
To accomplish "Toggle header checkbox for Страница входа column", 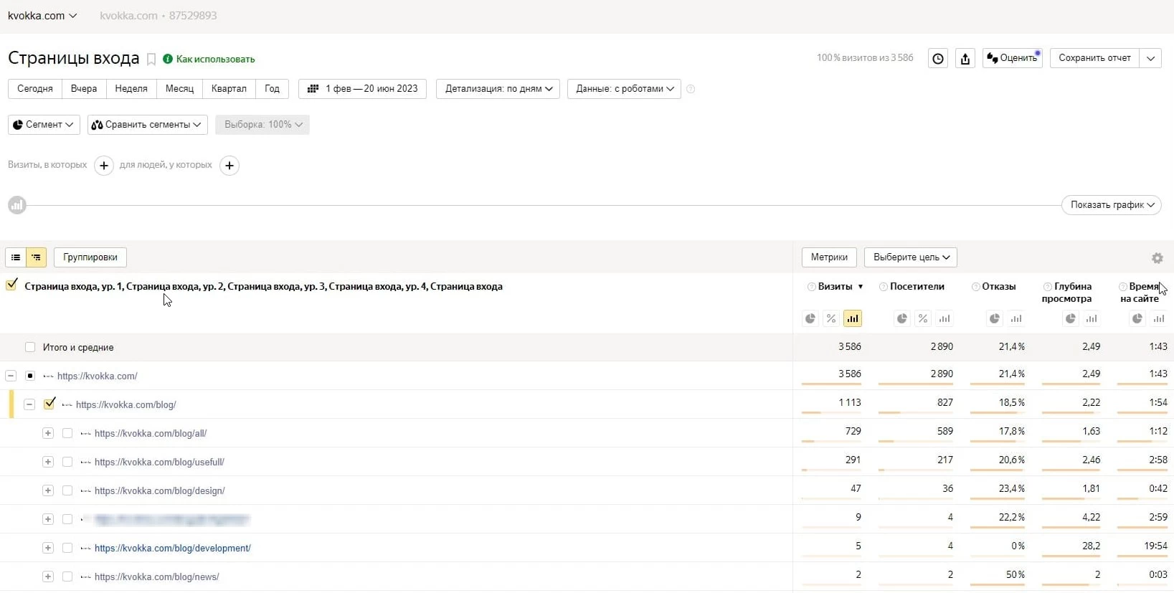I will coord(11,285).
